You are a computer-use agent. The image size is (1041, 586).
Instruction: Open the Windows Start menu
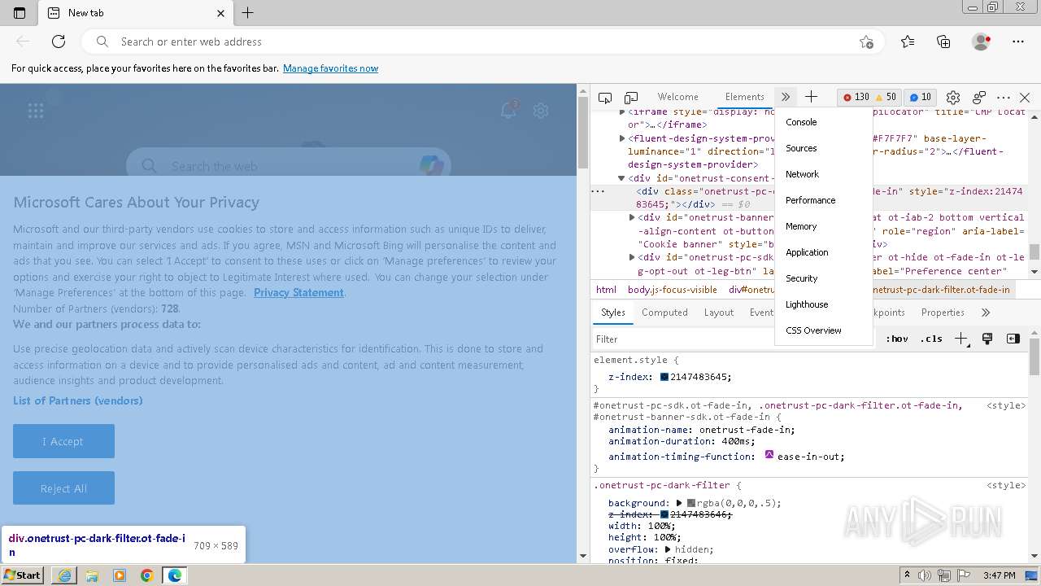(22, 575)
